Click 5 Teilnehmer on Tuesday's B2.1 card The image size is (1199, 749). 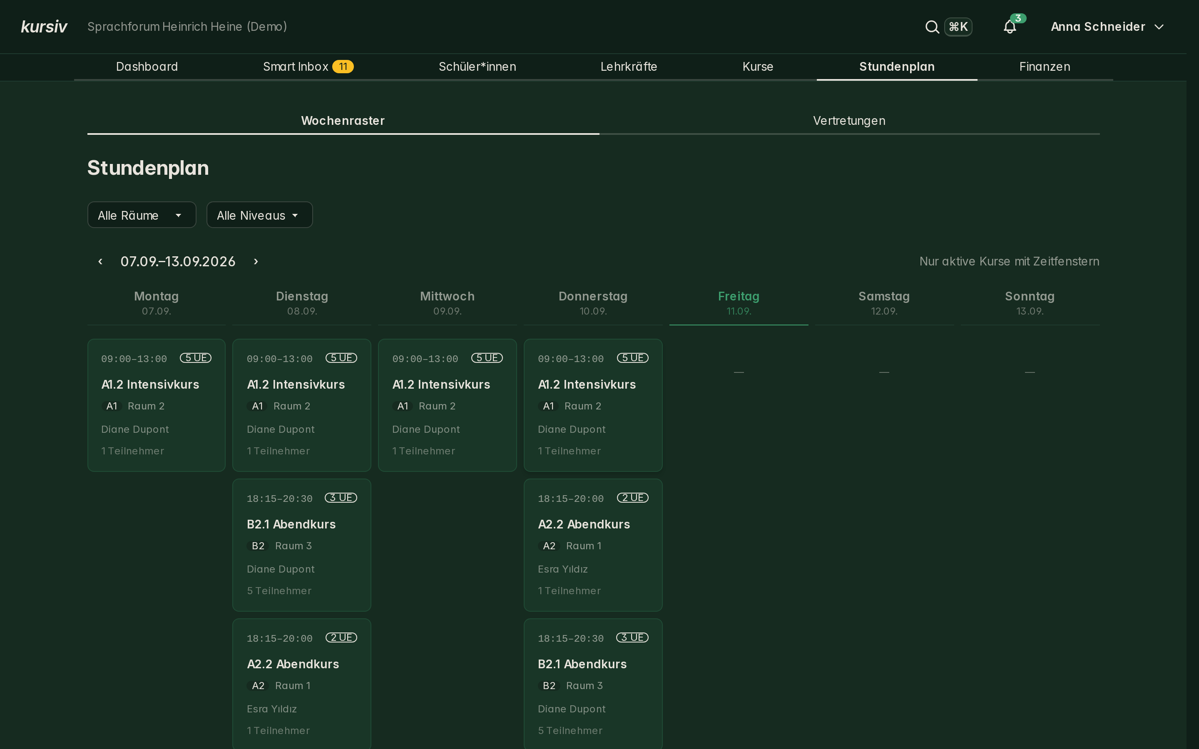pyautogui.click(x=279, y=591)
